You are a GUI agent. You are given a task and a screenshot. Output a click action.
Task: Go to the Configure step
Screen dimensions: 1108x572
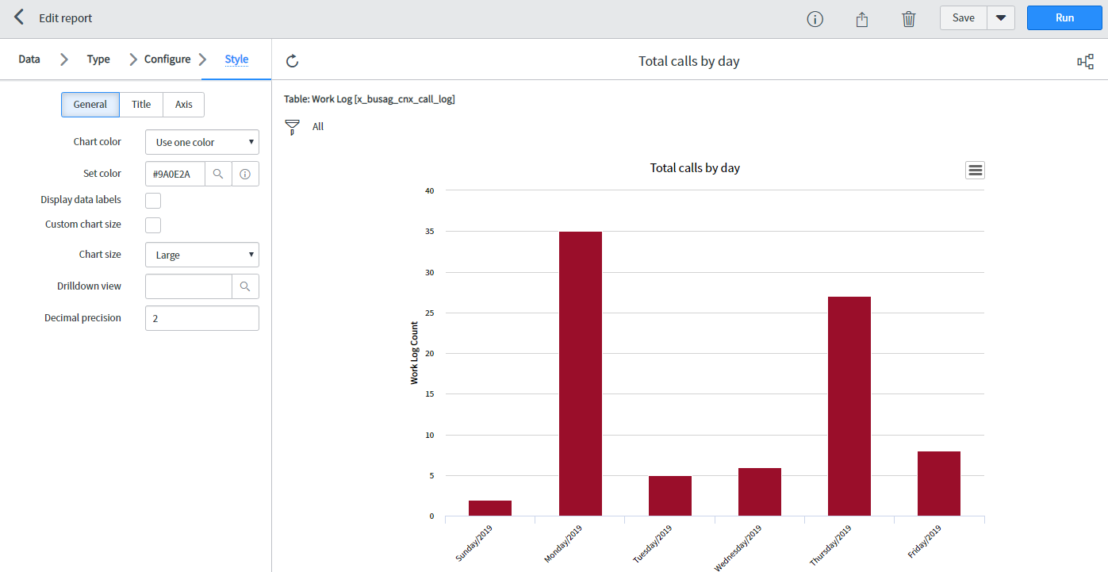click(x=167, y=60)
